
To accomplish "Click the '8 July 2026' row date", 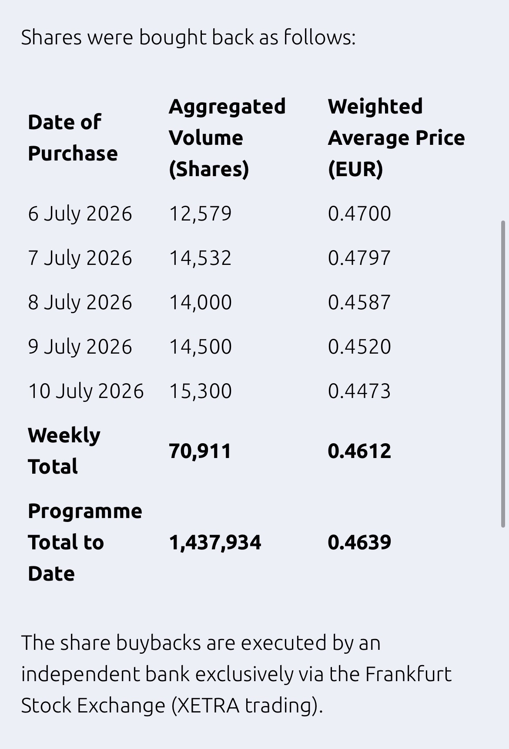I will pyautogui.click(x=80, y=302).
